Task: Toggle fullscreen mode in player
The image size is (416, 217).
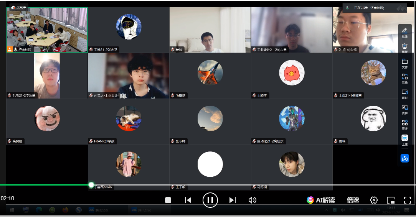Action: tap(408, 200)
